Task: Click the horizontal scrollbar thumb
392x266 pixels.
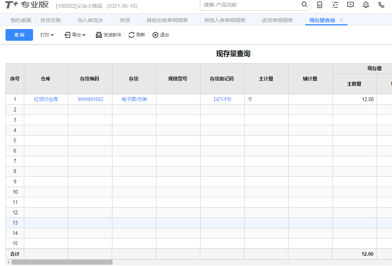Action: point(62,262)
